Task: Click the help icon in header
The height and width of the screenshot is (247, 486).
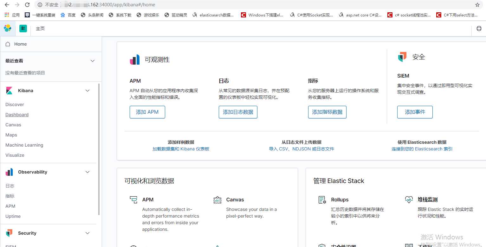Action: pos(479,28)
